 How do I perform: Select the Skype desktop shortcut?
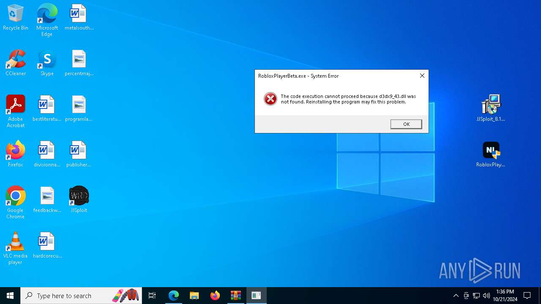coord(47,63)
